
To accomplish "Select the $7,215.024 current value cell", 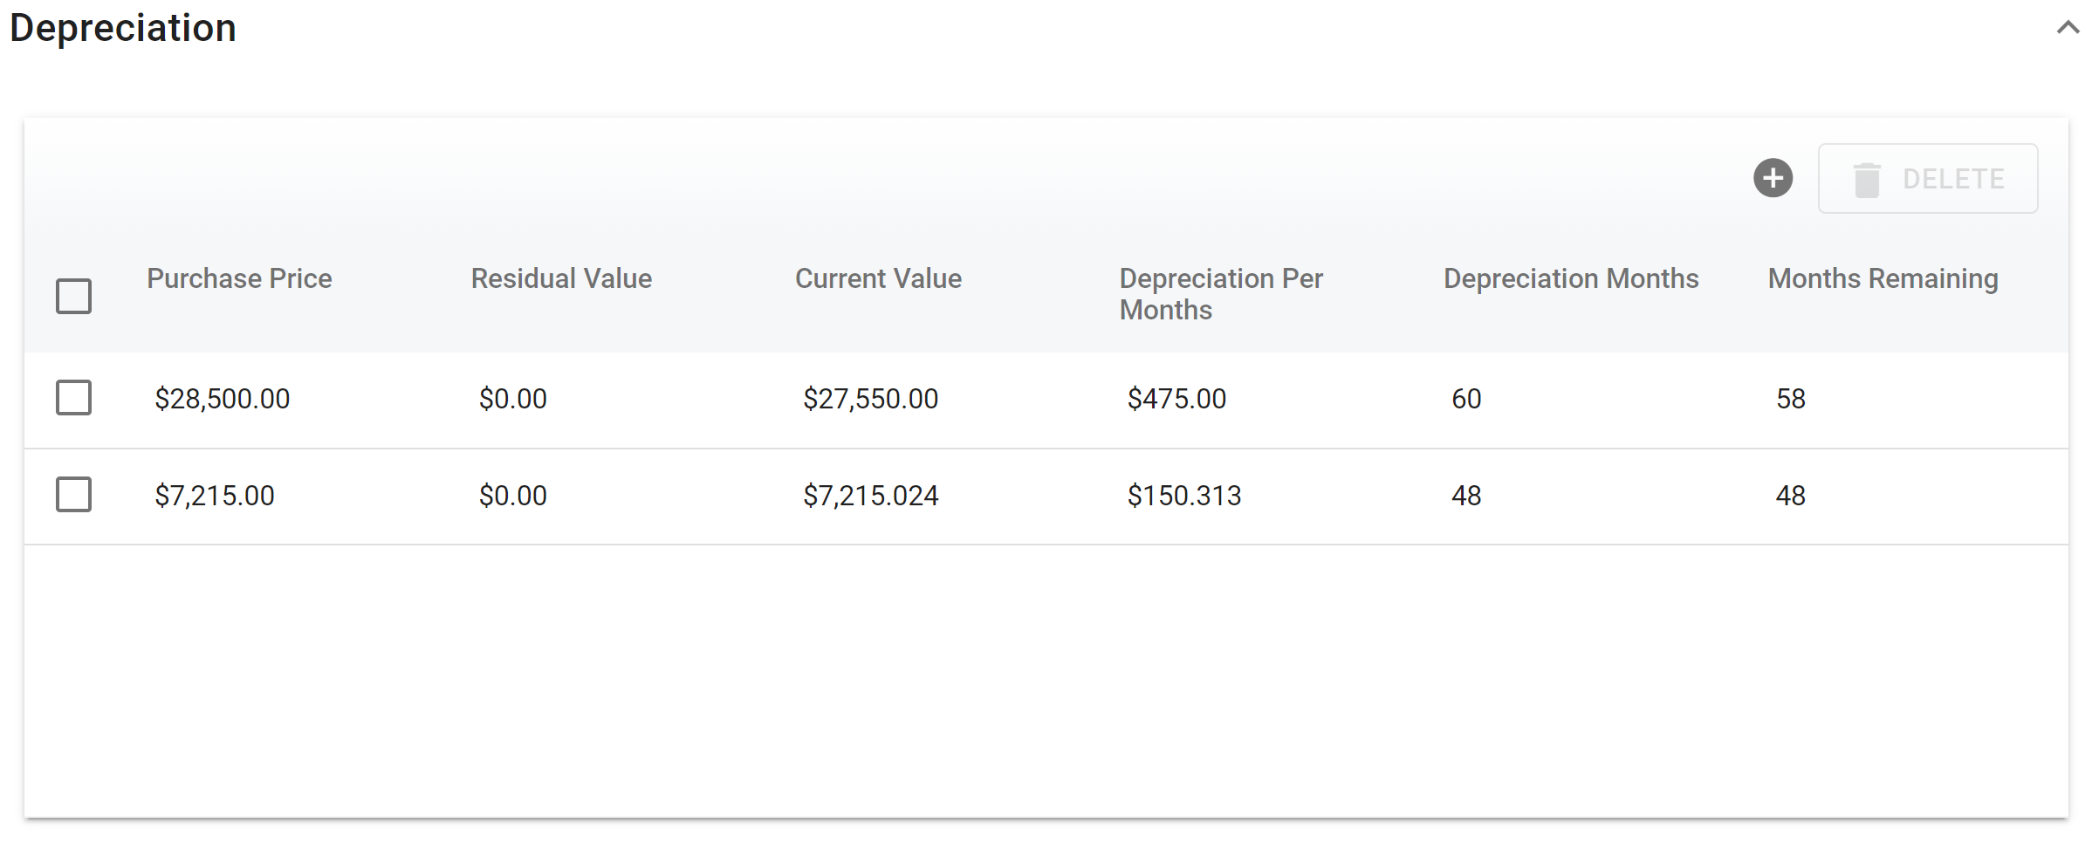I will click(x=870, y=496).
